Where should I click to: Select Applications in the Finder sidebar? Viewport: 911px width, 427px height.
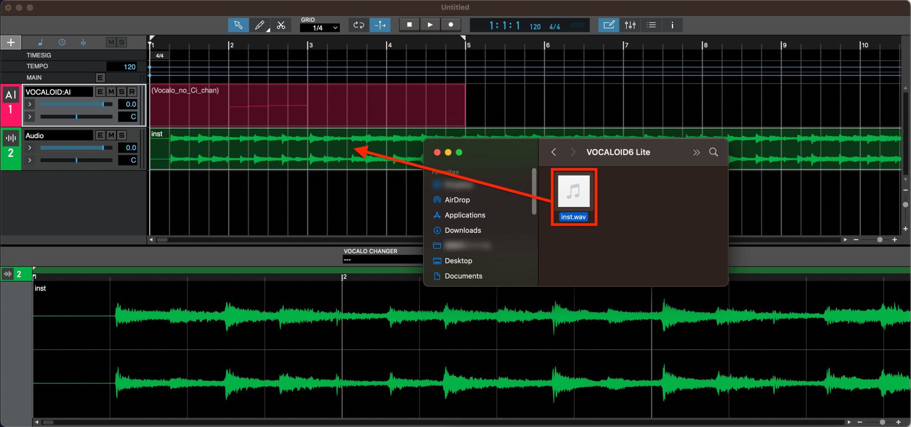[x=464, y=215]
